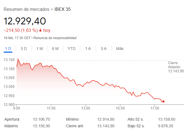190x132 pixels.
Task: Select the 1 D time range tab
Action: pyautogui.click(x=8, y=49)
